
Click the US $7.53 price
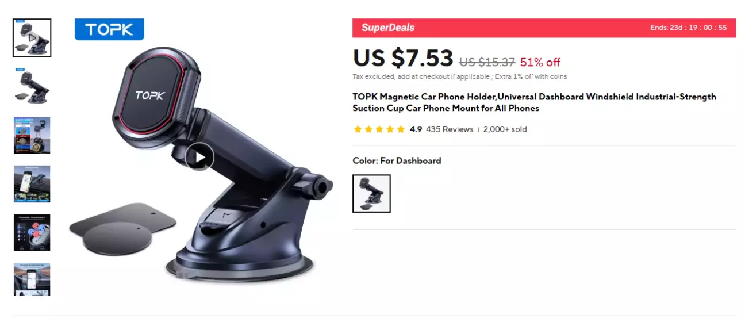coord(403,59)
